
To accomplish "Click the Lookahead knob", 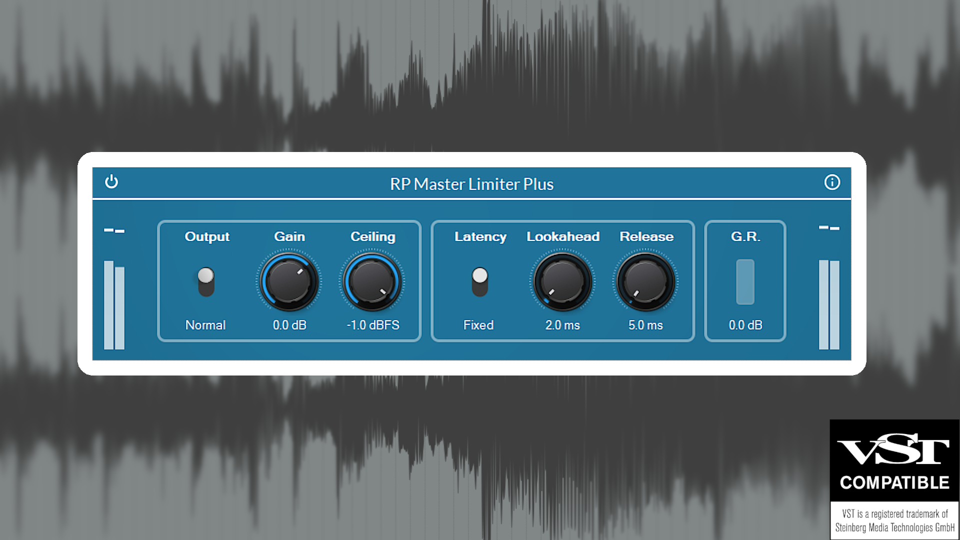I will (562, 282).
